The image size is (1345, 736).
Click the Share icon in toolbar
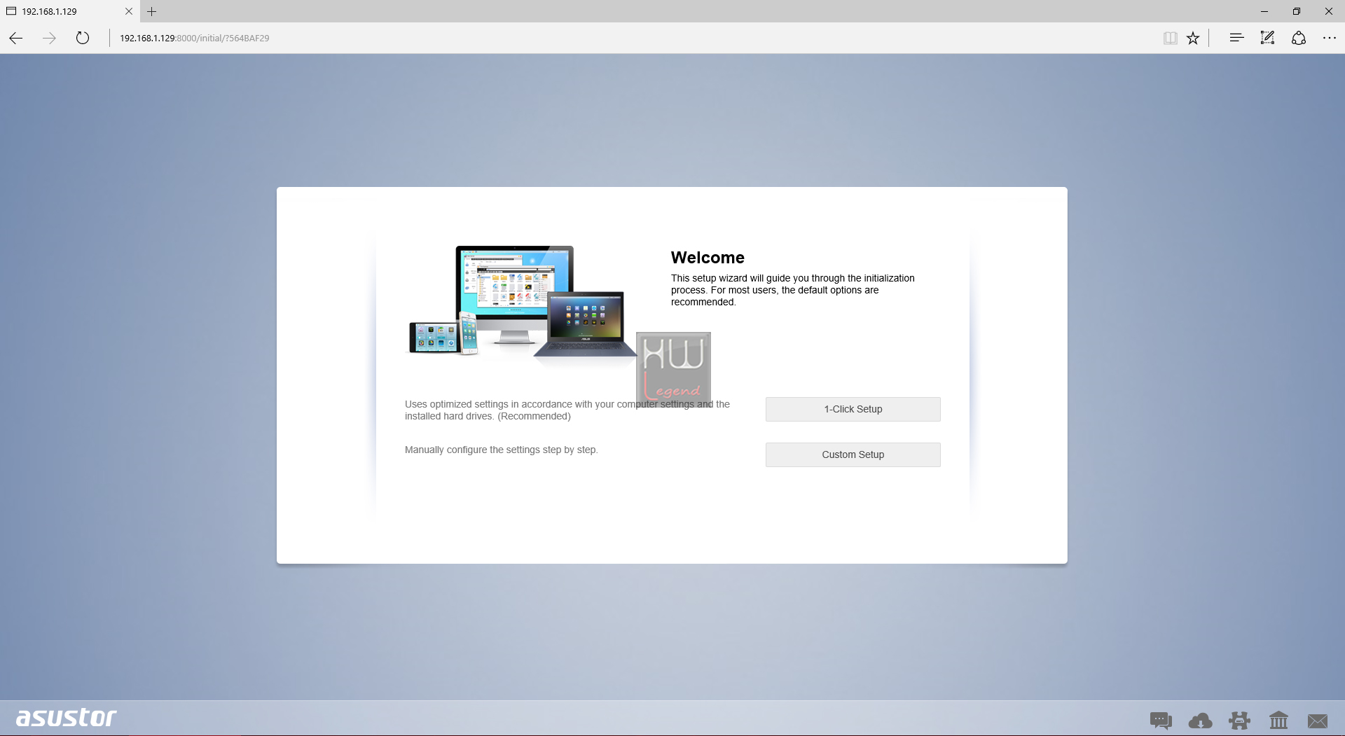[x=1299, y=38]
